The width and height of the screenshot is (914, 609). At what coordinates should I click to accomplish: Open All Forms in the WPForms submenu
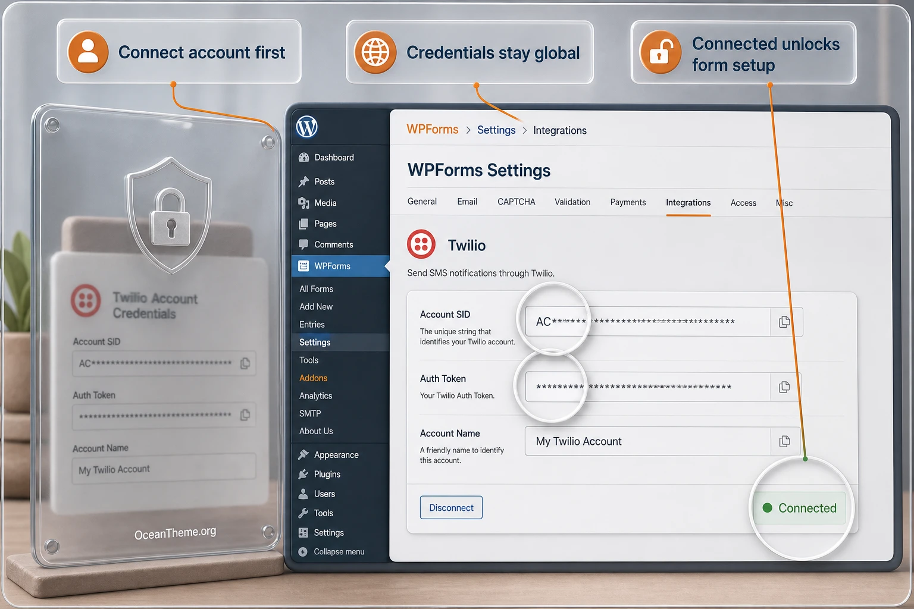coord(316,289)
